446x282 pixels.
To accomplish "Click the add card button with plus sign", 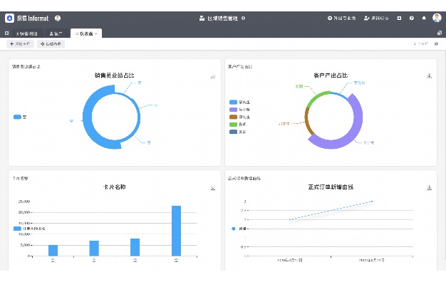I will [x=20, y=43].
